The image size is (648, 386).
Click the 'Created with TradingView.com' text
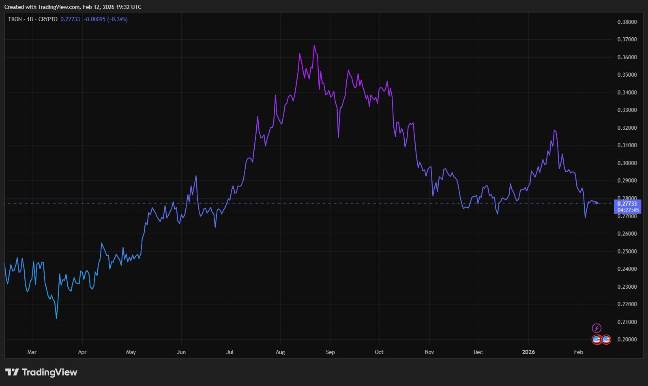pos(42,7)
